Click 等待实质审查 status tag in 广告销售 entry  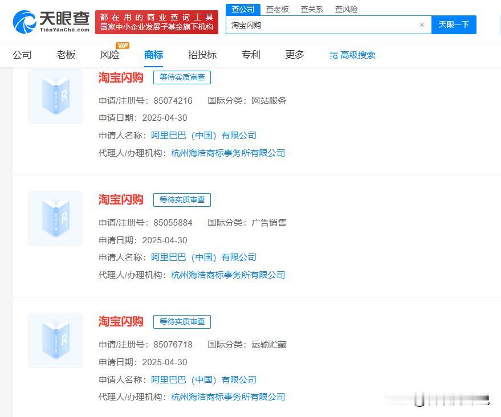[x=182, y=200]
